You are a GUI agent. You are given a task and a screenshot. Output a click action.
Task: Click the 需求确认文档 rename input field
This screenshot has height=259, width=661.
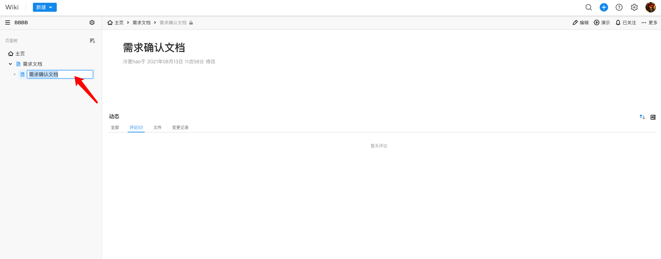(x=60, y=74)
